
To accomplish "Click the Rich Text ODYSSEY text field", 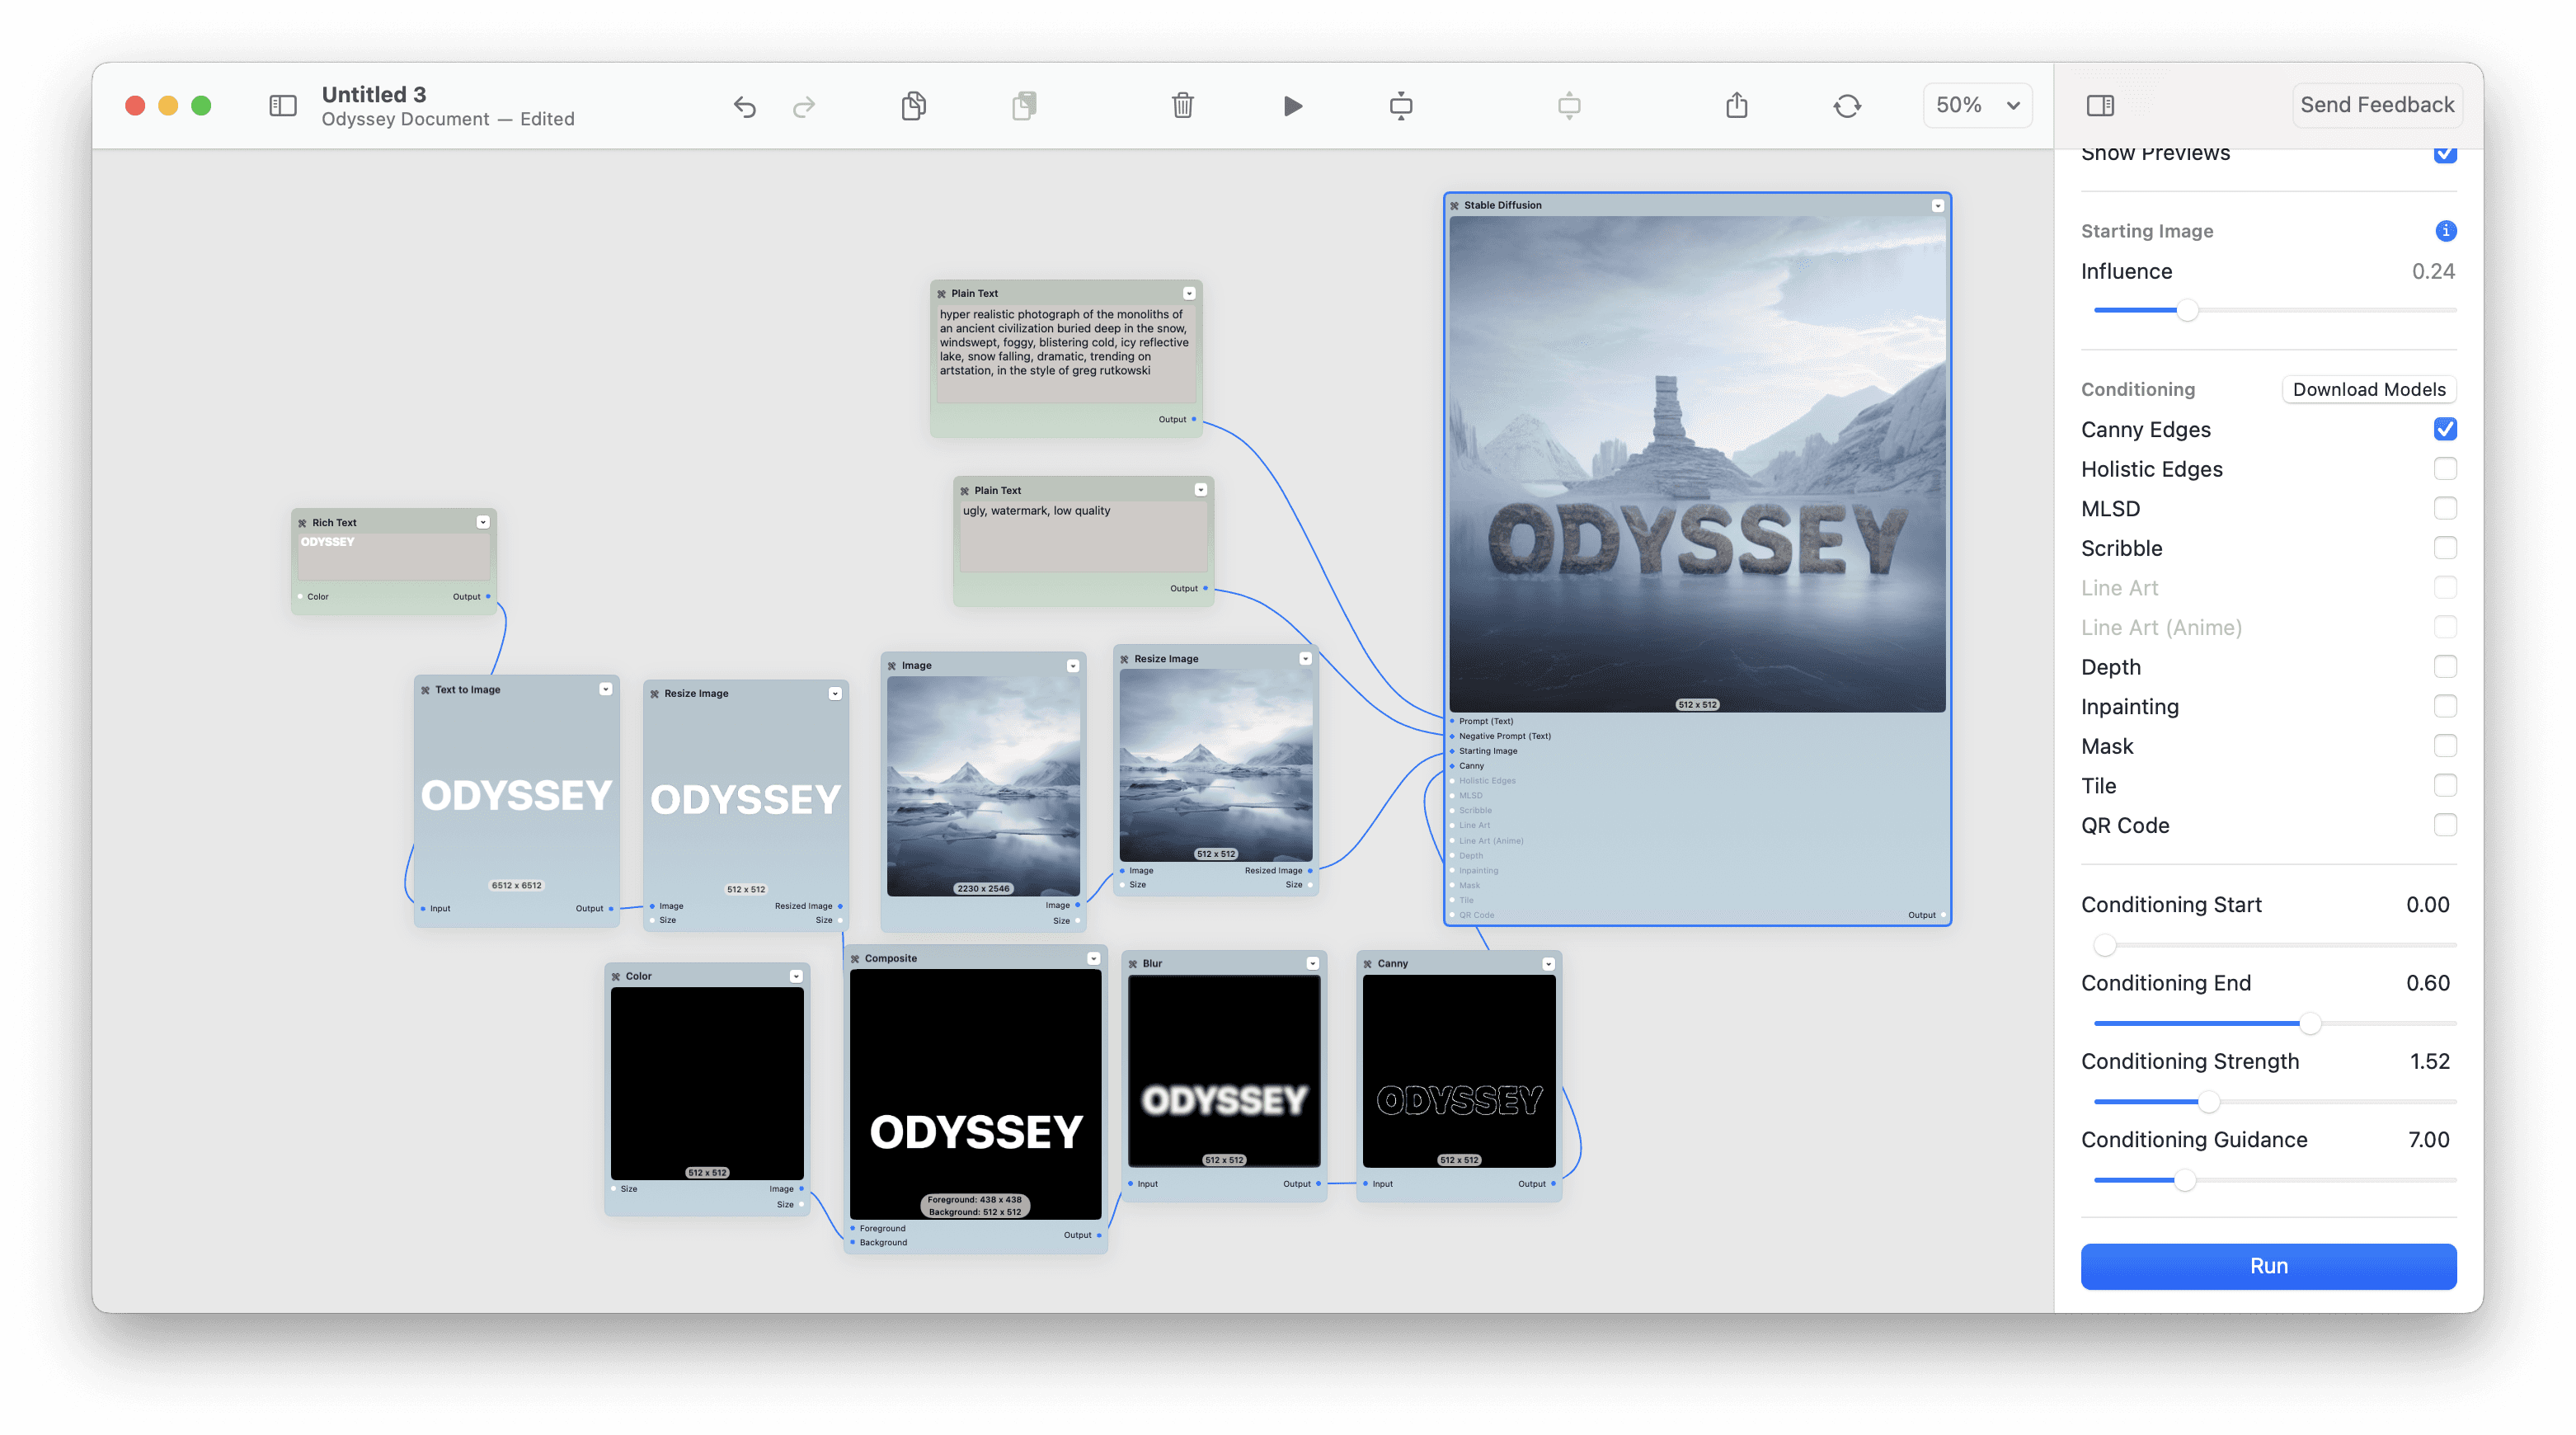I will [x=394, y=556].
